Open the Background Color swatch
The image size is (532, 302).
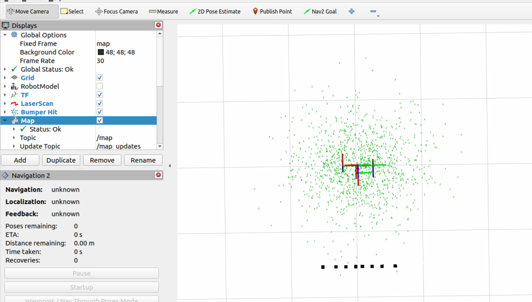pyautogui.click(x=101, y=52)
